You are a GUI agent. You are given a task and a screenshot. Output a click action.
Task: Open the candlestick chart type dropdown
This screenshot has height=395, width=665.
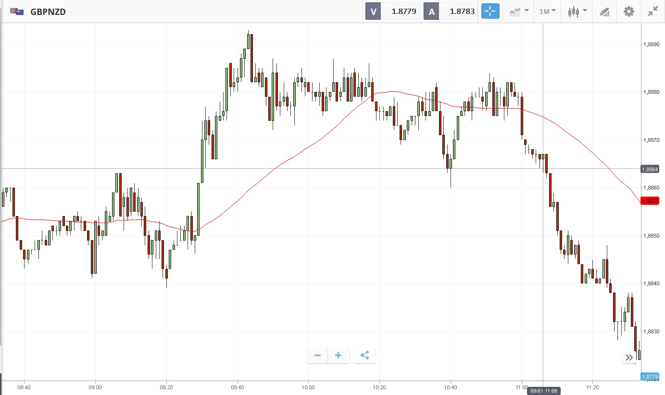point(577,12)
